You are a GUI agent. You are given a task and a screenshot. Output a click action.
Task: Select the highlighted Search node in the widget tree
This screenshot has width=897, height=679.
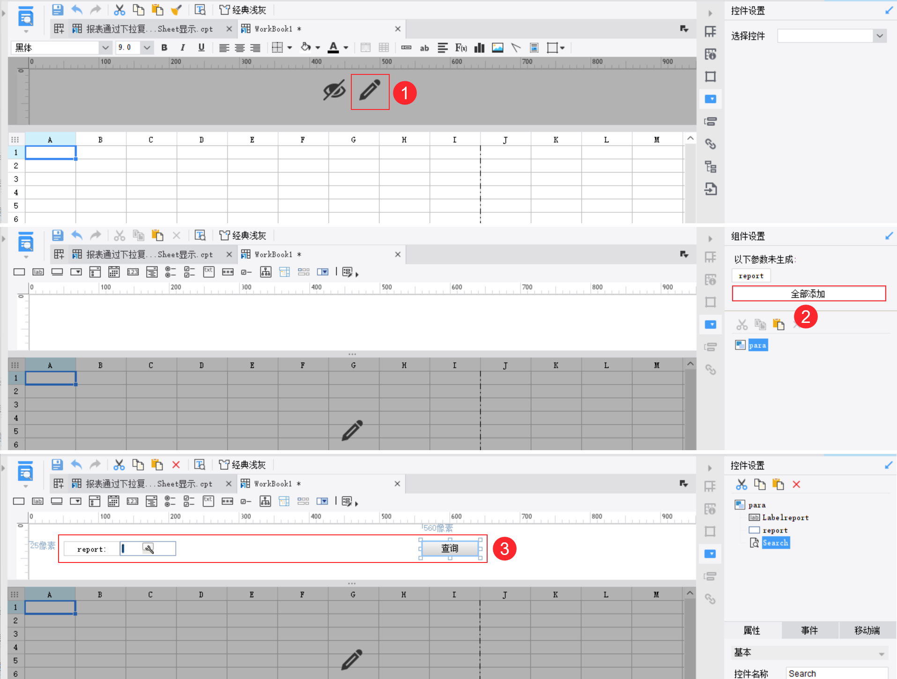click(x=775, y=543)
